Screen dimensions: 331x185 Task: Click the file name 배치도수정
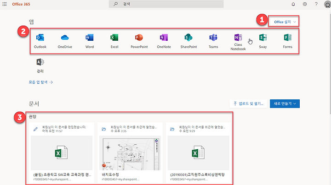[x=110, y=175]
